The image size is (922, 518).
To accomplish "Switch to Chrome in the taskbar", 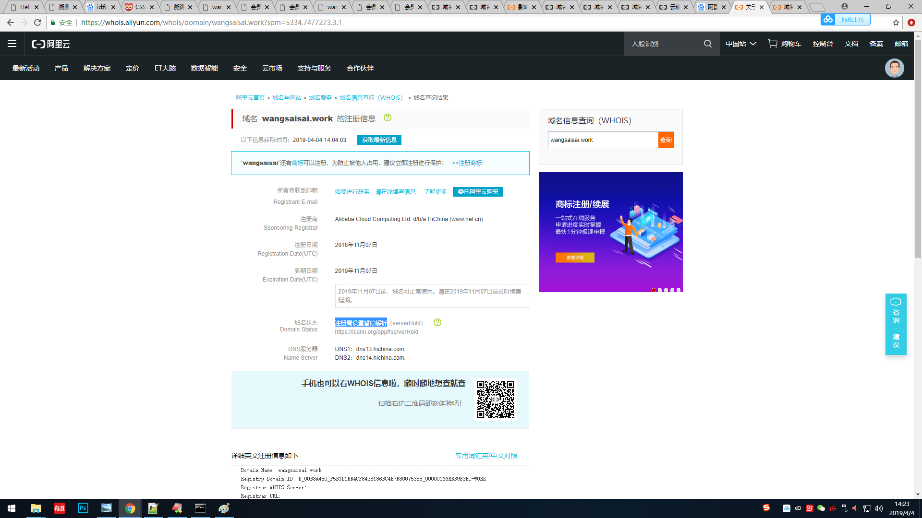I will coord(130,508).
